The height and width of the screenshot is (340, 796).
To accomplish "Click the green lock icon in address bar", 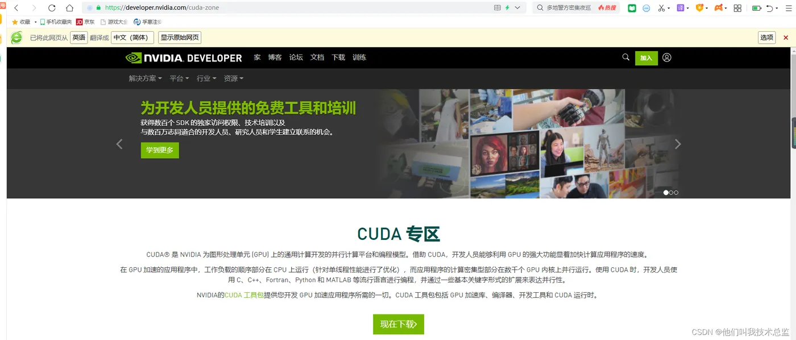I will pyautogui.click(x=98, y=8).
